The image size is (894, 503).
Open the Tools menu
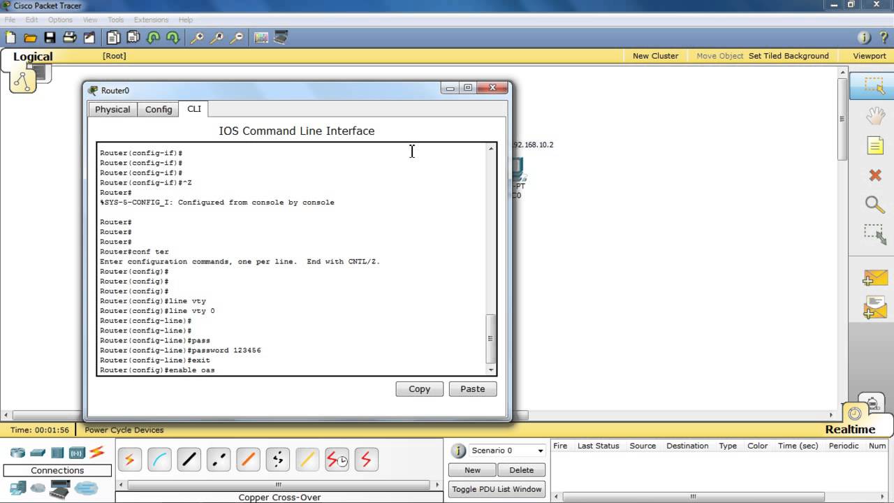[x=115, y=20]
